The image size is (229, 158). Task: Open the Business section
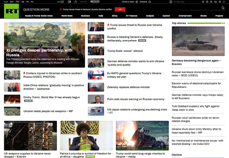85,16
